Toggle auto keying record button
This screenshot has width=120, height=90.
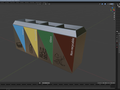point(40,83)
